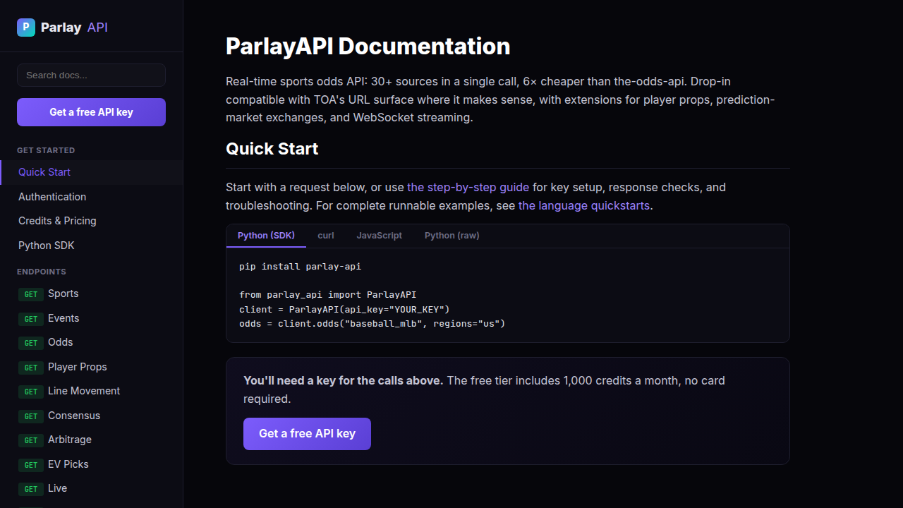
Task: Click the pip install parlay-api code line
Action: tap(300, 267)
